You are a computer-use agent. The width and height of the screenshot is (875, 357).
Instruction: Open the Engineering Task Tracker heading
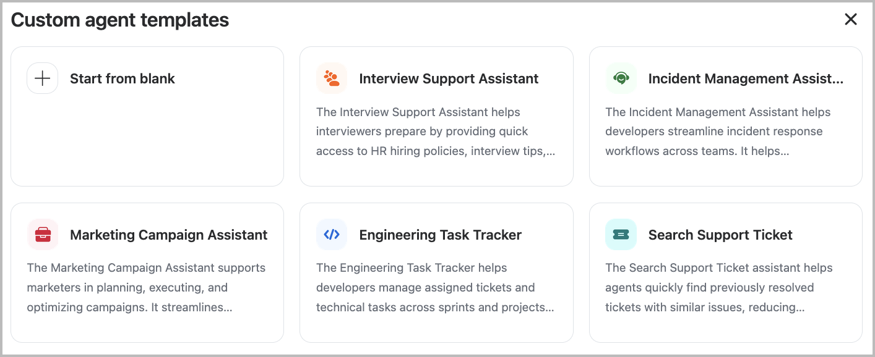coord(440,235)
